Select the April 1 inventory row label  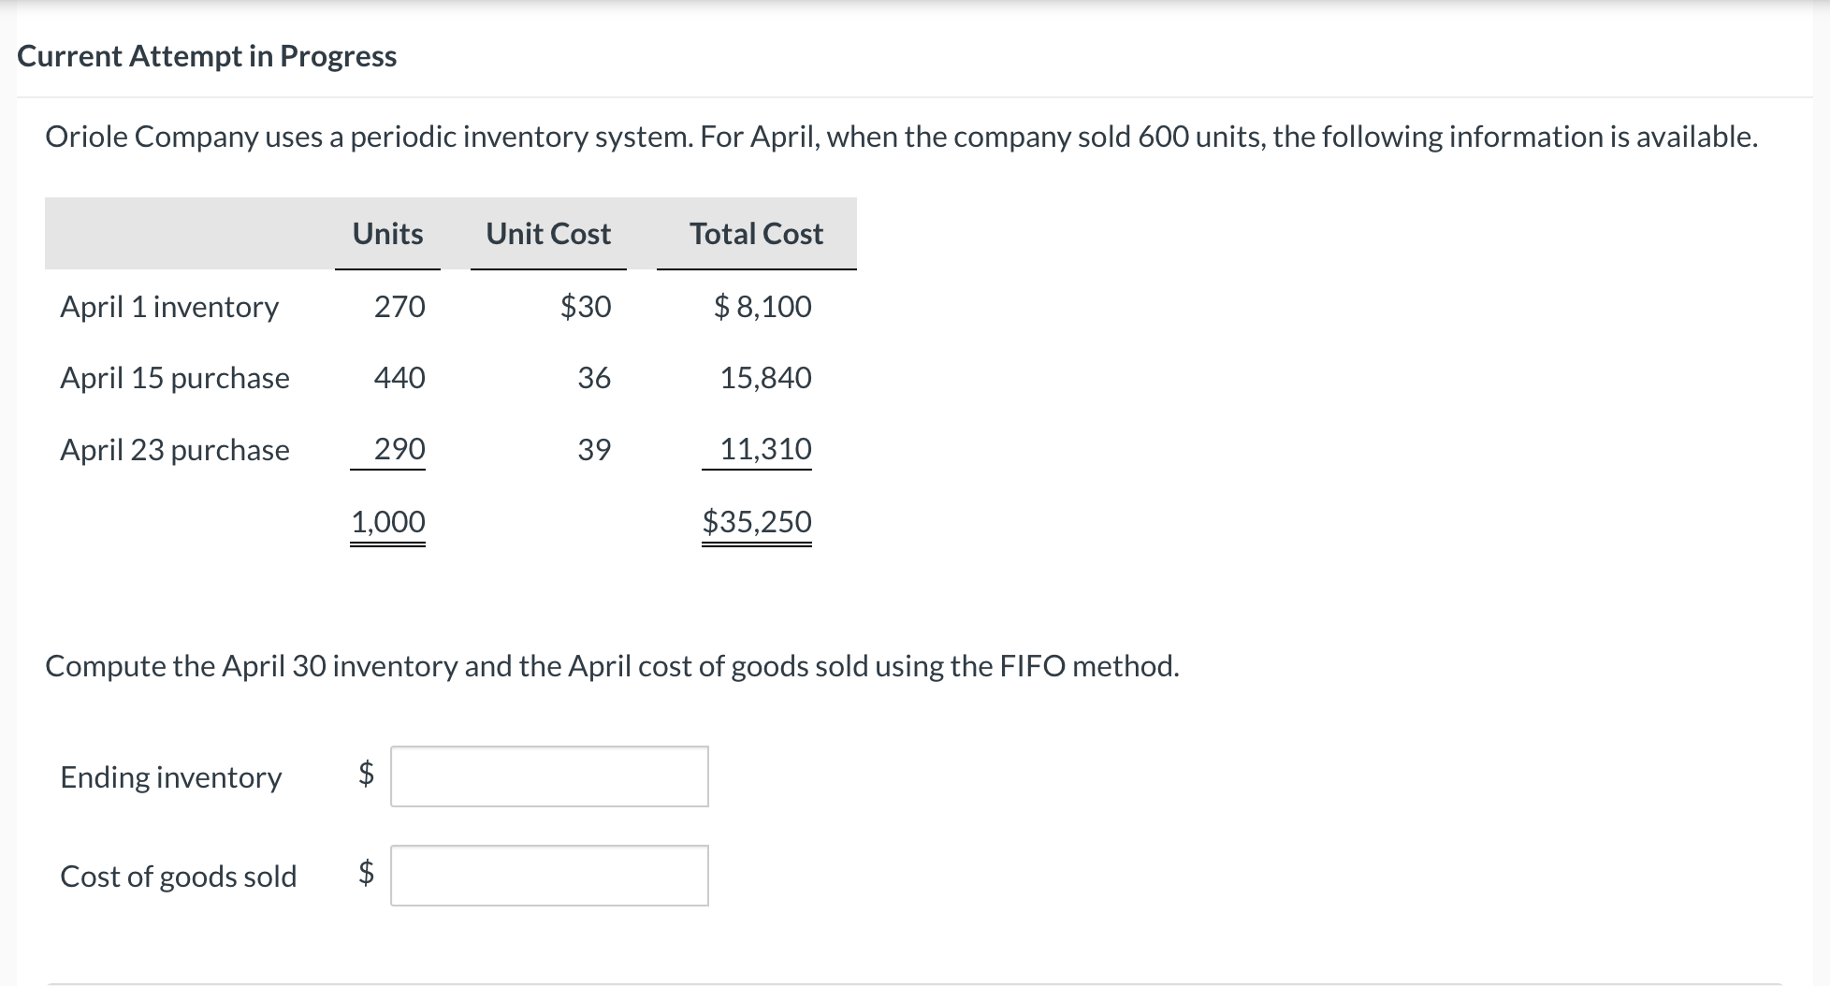pos(169,307)
